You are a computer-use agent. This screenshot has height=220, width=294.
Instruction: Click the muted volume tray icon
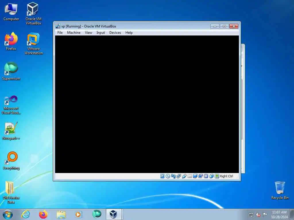258,215
